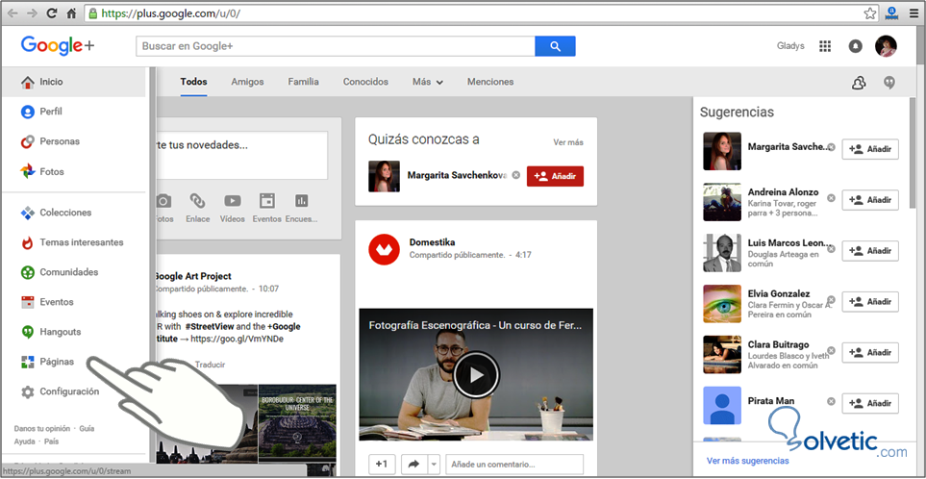Add Clara Buitrago with Añadir

pyautogui.click(x=870, y=353)
